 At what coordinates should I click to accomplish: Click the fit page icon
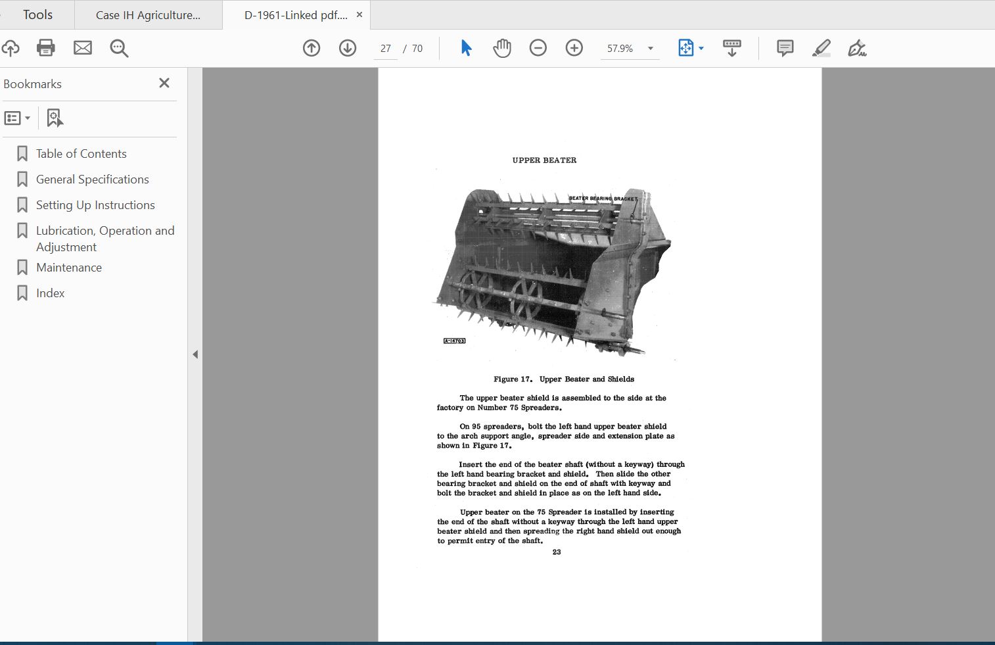click(685, 48)
